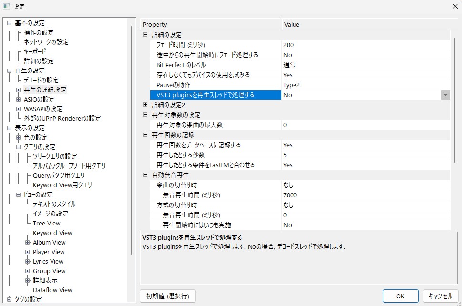Expand the ASIOの設定 tree node
This screenshot has width=462, height=306.
point(19,99)
